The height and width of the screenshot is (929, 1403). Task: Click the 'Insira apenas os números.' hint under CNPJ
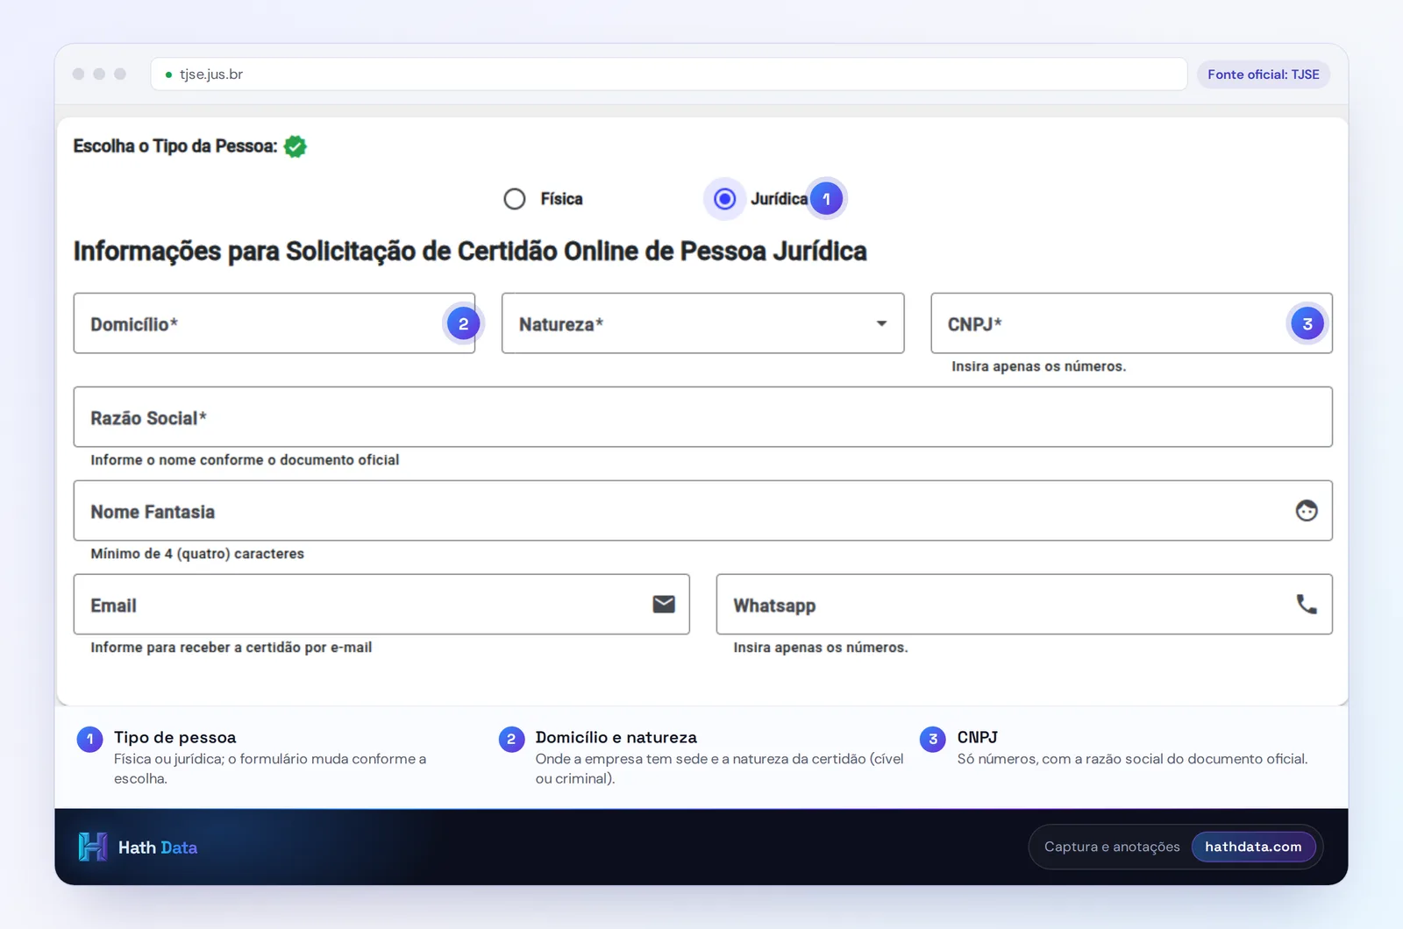tap(1039, 366)
